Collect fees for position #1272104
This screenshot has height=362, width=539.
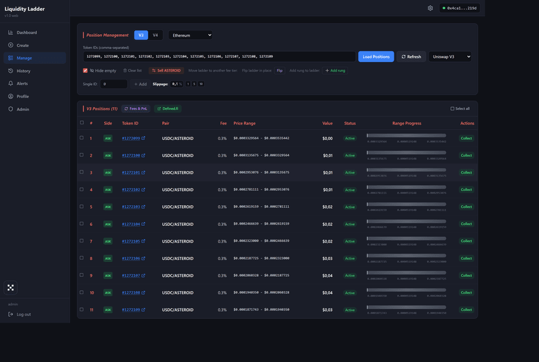pos(466,224)
